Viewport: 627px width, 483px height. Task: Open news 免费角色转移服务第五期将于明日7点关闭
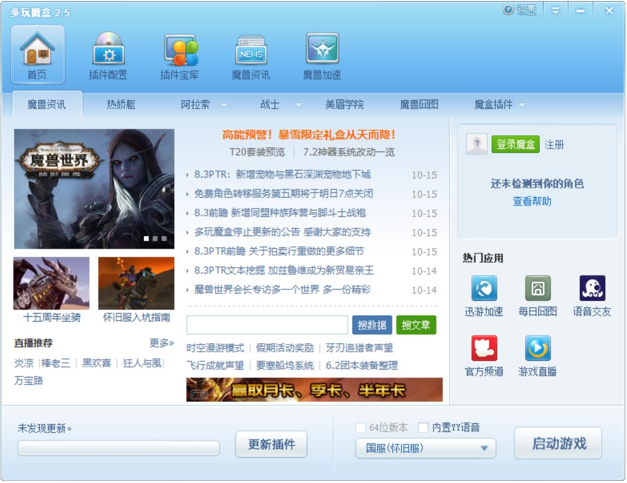[284, 194]
